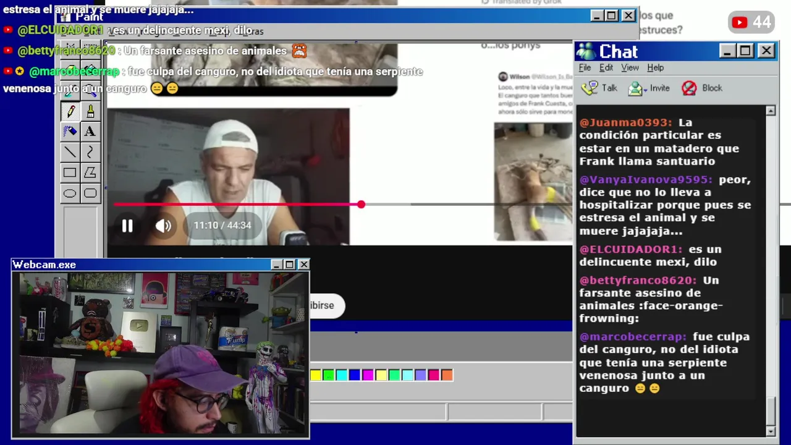Select the Airbrush spray tool in Paint
This screenshot has width=791, height=445.
[70, 132]
